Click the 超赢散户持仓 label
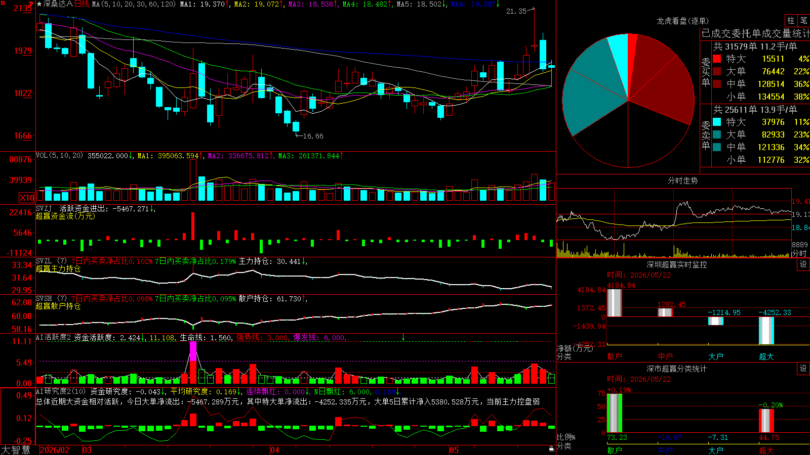Image resolution: width=810 pixels, height=455 pixels. point(58,306)
